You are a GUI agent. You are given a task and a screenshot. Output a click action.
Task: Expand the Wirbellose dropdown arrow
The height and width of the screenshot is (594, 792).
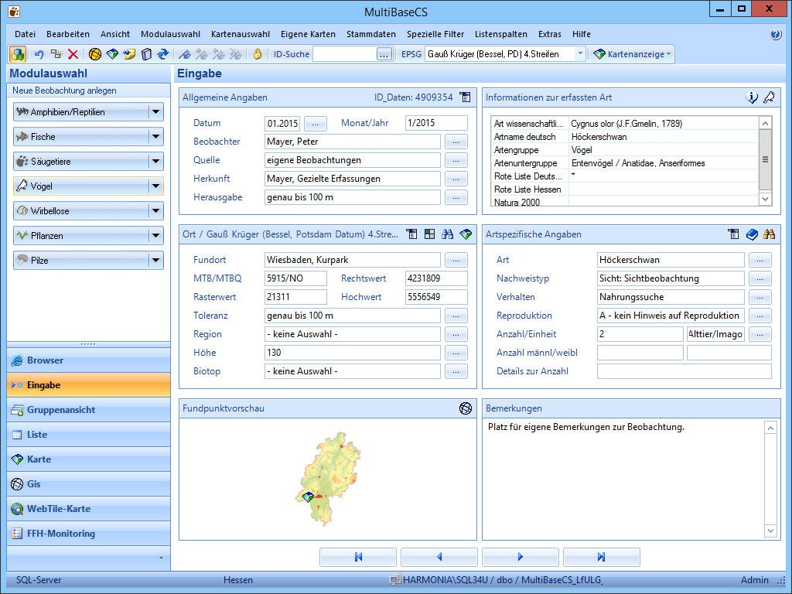[156, 211]
